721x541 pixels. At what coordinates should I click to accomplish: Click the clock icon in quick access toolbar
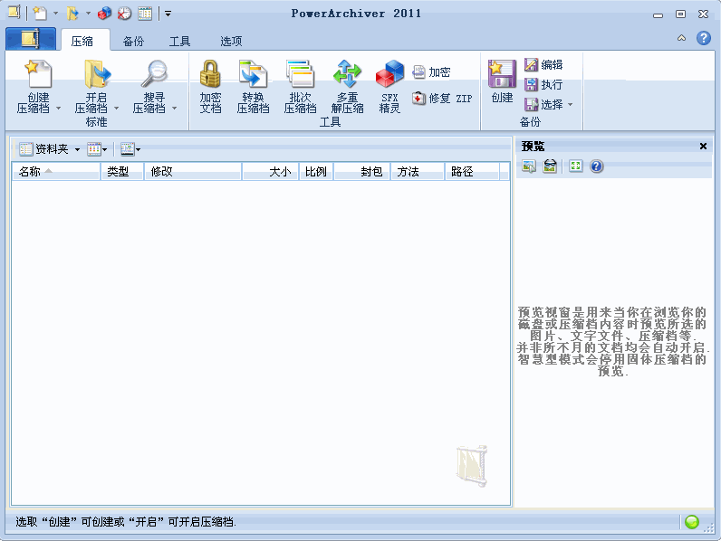point(124,14)
